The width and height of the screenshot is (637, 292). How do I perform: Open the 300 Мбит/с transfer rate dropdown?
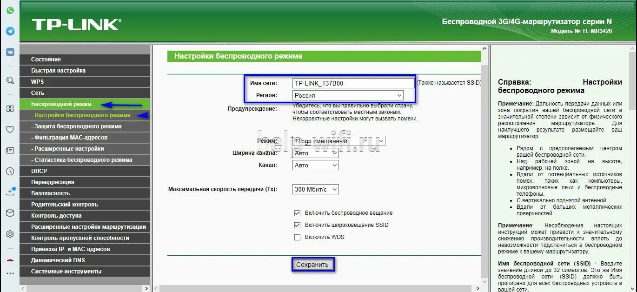click(316, 189)
